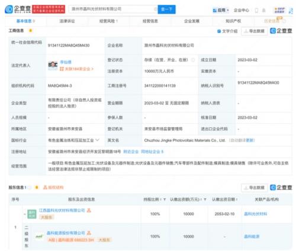Switch to the 历史信息 tab

[x=274, y=21]
